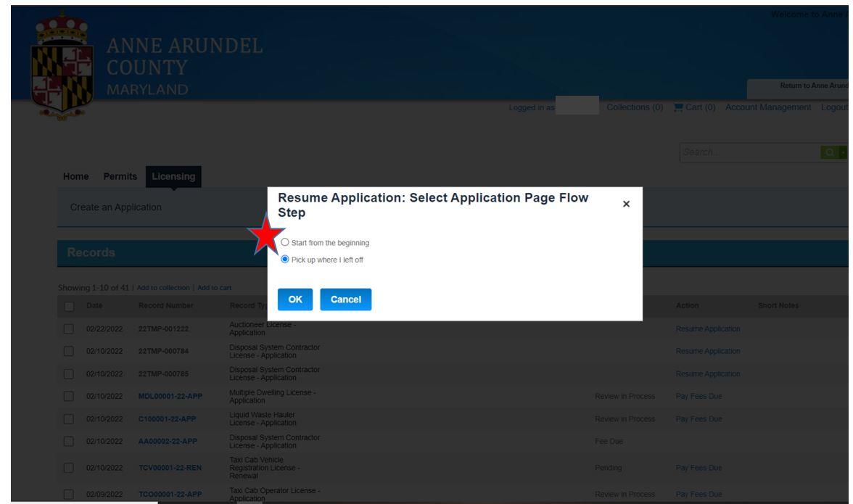Check the box for TCO00001-22-APP
Screen dimensions: 853x504
(x=68, y=495)
